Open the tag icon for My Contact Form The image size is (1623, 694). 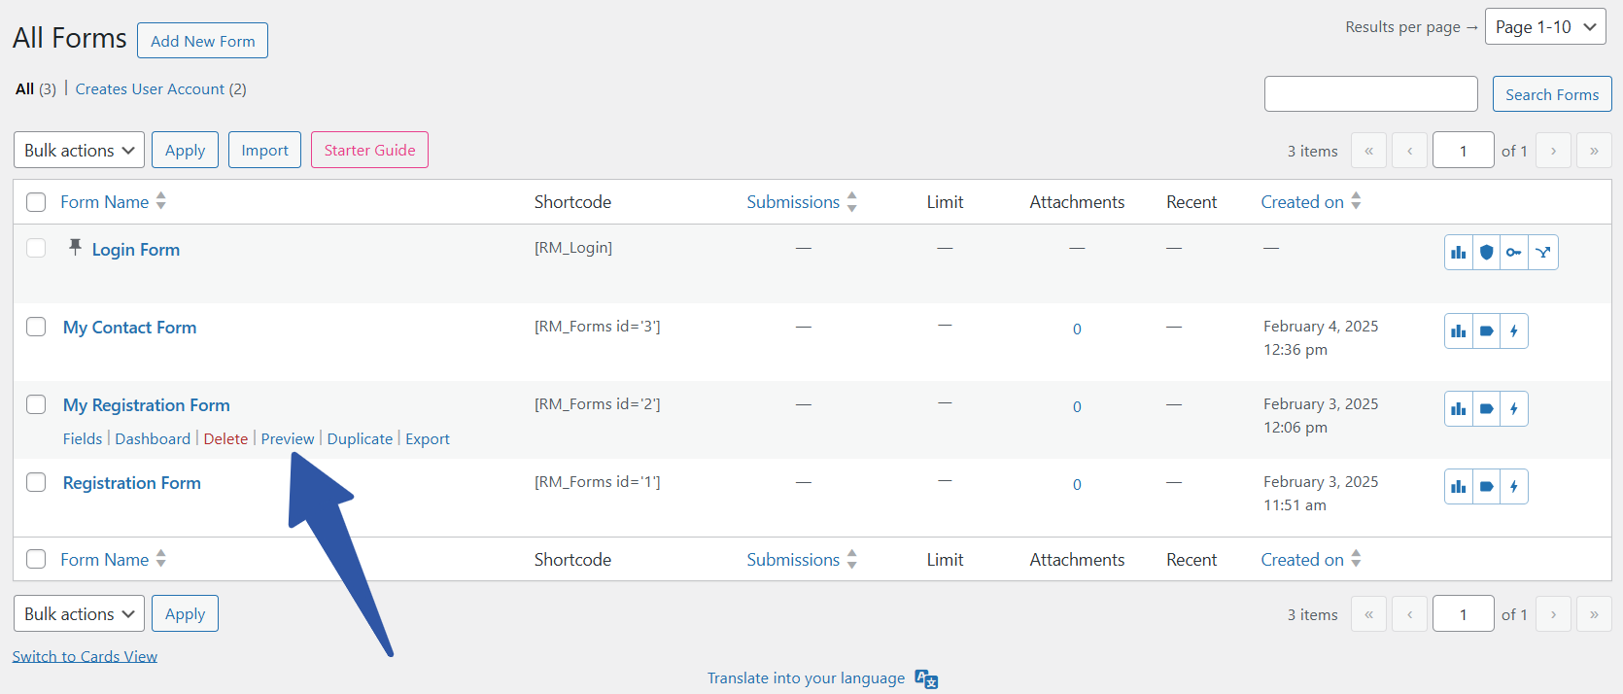click(x=1486, y=330)
